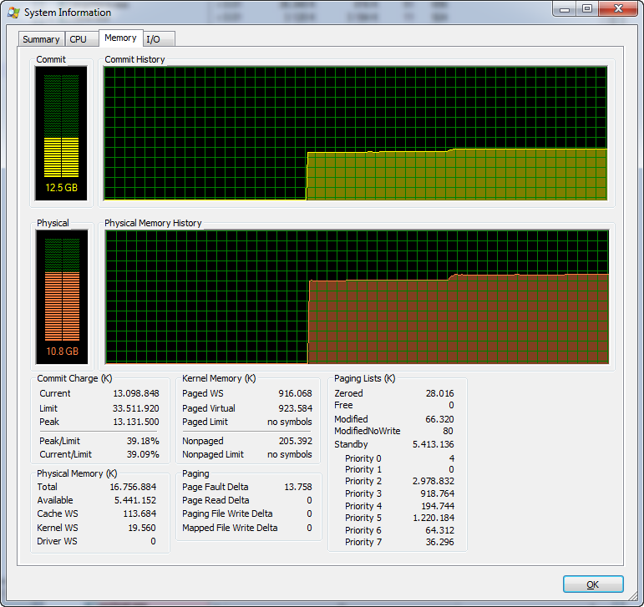Click the Cache WS value 113.684
Image resolution: width=644 pixels, height=607 pixels.
point(139,513)
